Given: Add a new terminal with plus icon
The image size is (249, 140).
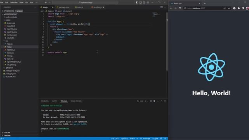Looking at the screenshot, I should coord(145,101).
